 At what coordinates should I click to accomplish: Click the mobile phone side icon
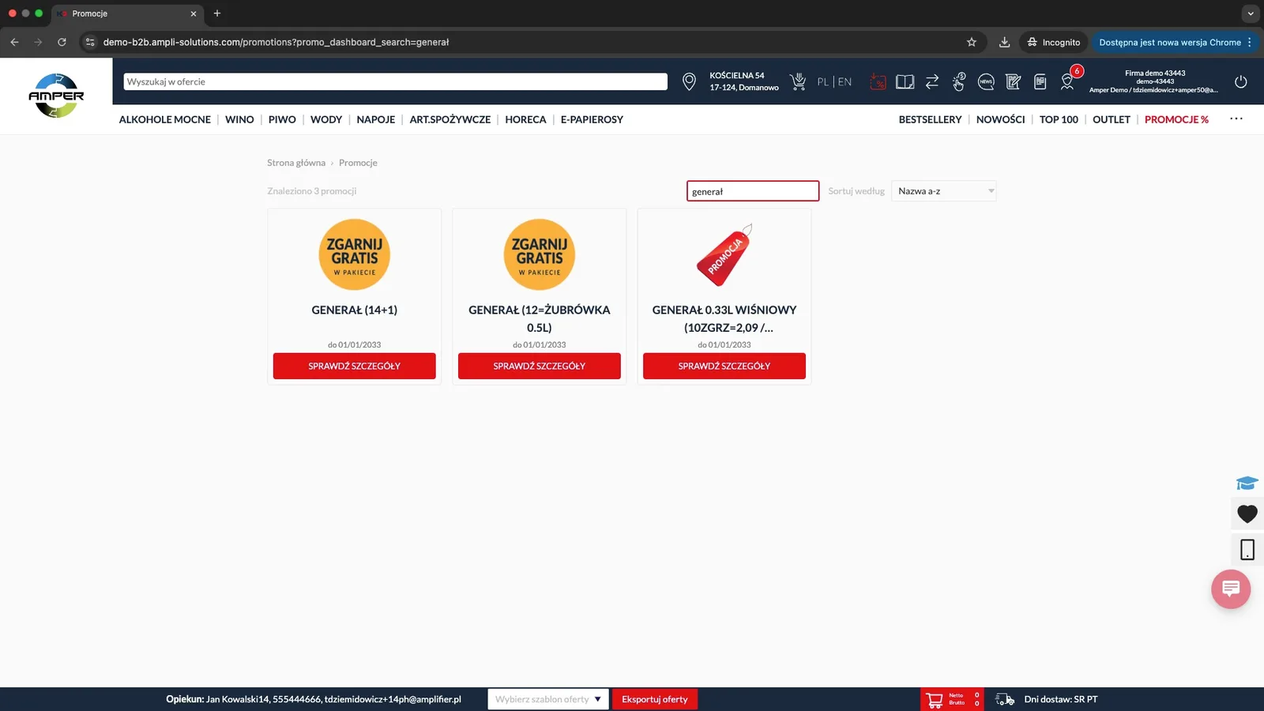[1247, 550]
